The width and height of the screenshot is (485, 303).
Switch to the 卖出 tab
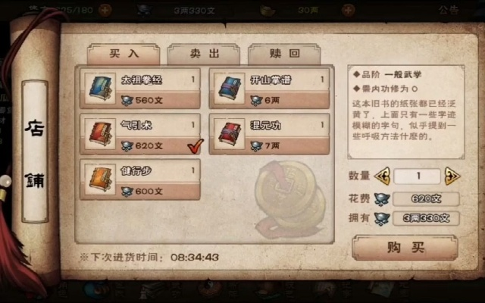[x=204, y=54]
